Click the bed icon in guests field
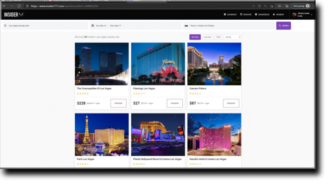The width and height of the screenshot is (332, 187). tap(186, 26)
